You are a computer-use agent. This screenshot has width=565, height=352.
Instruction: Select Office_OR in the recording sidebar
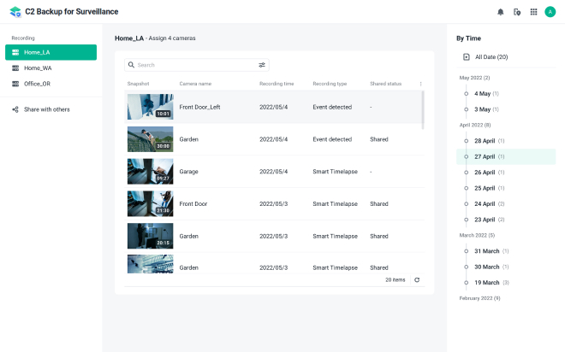(38, 84)
